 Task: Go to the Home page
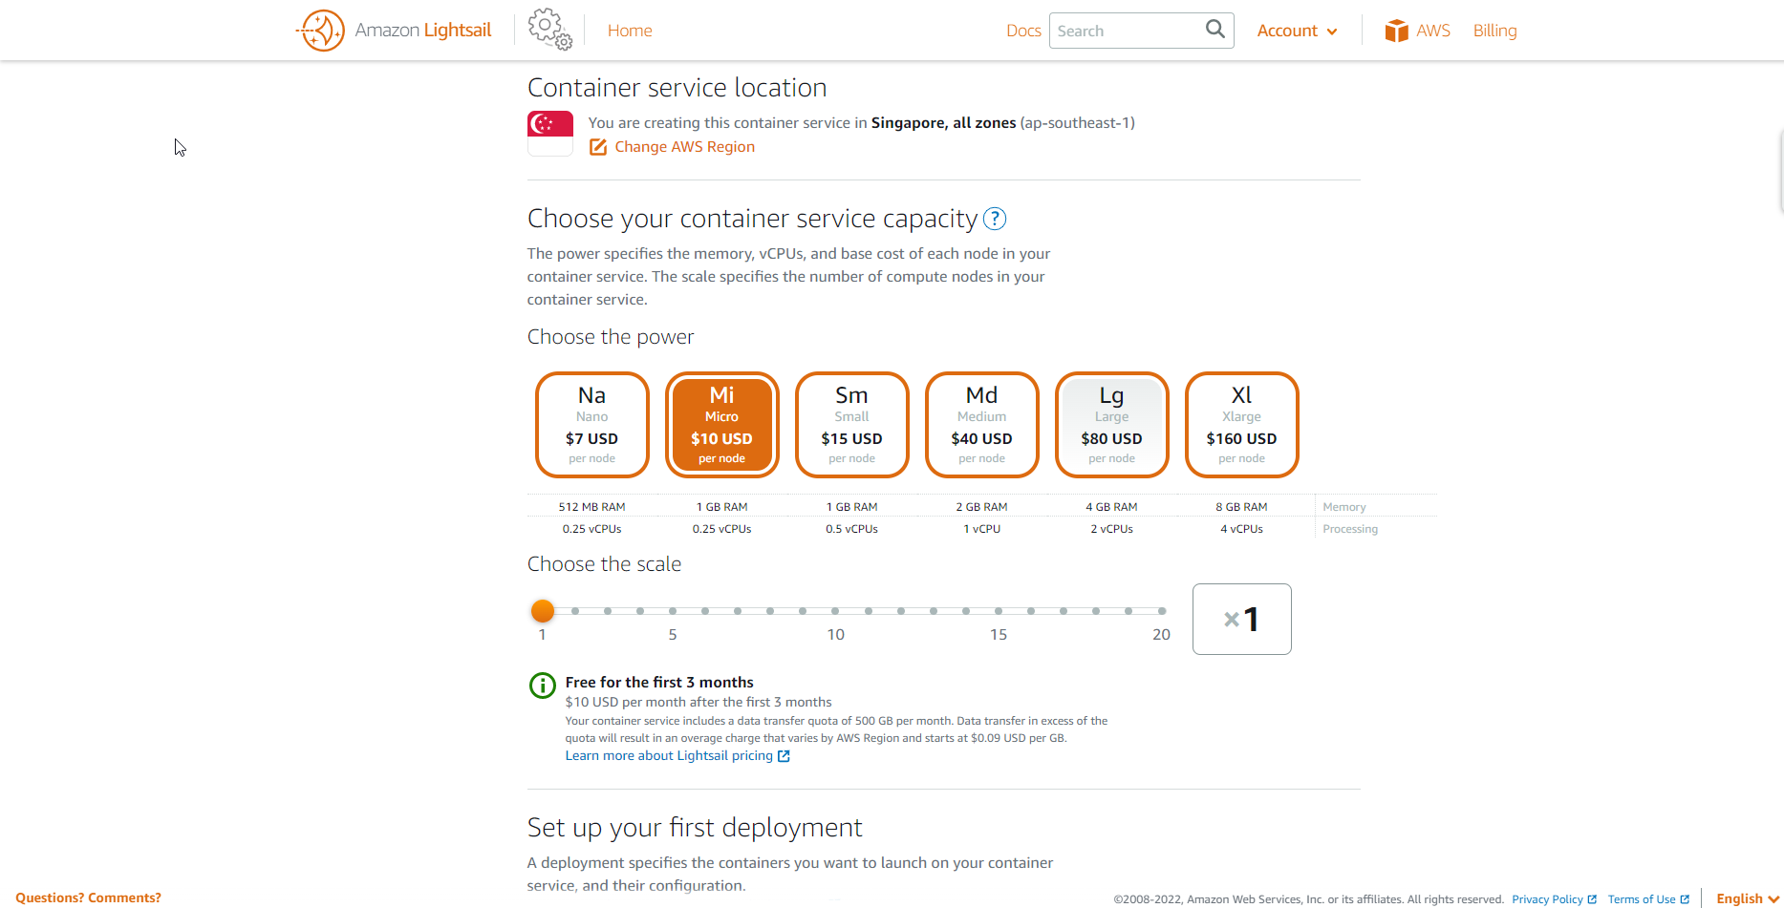[630, 31]
